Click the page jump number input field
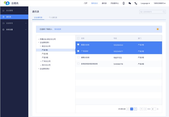The image size is (169, 117). 154,109
